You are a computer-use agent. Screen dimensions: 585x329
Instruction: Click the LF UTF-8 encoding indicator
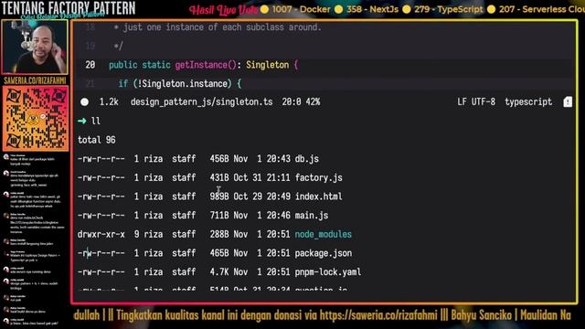476,101
